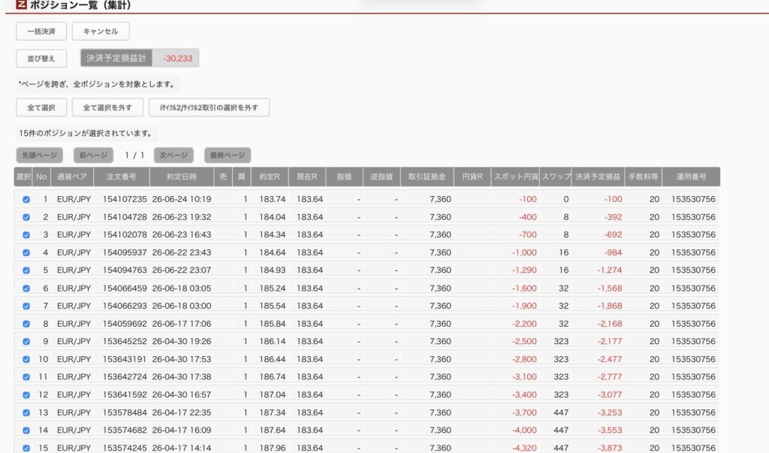Image resolution: width=769 pixels, height=453 pixels.
Task: Click order number 154095937
Action: click(x=125, y=252)
